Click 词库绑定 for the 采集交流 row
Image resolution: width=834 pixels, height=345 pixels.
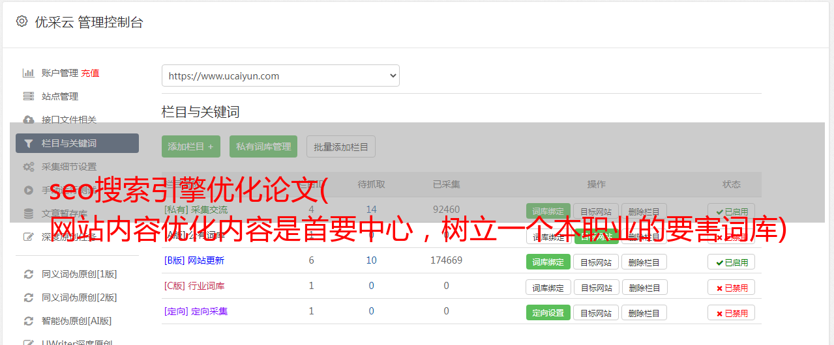548,211
